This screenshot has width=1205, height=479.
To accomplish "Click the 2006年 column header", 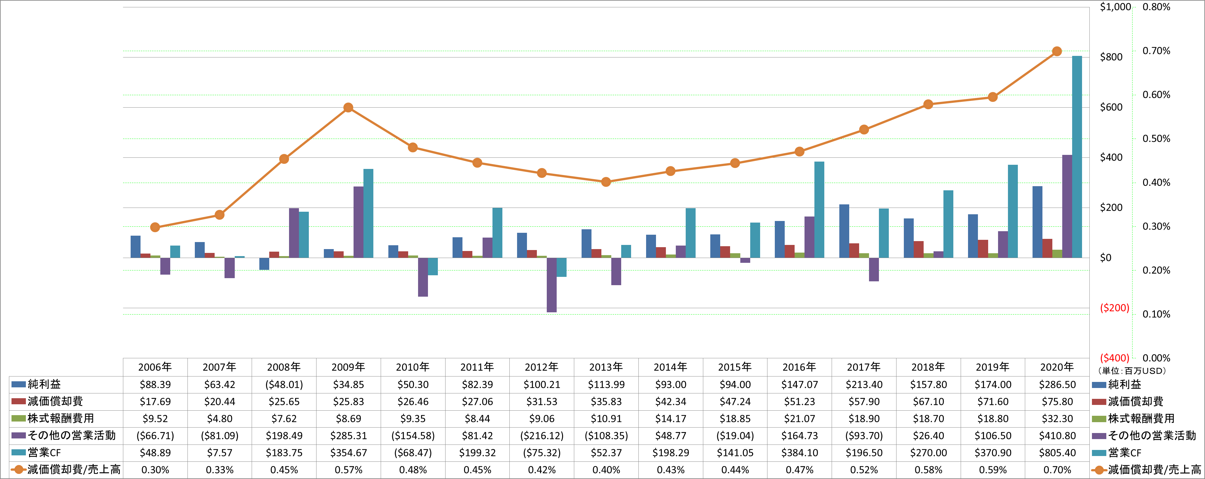I will pyautogui.click(x=155, y=367).
